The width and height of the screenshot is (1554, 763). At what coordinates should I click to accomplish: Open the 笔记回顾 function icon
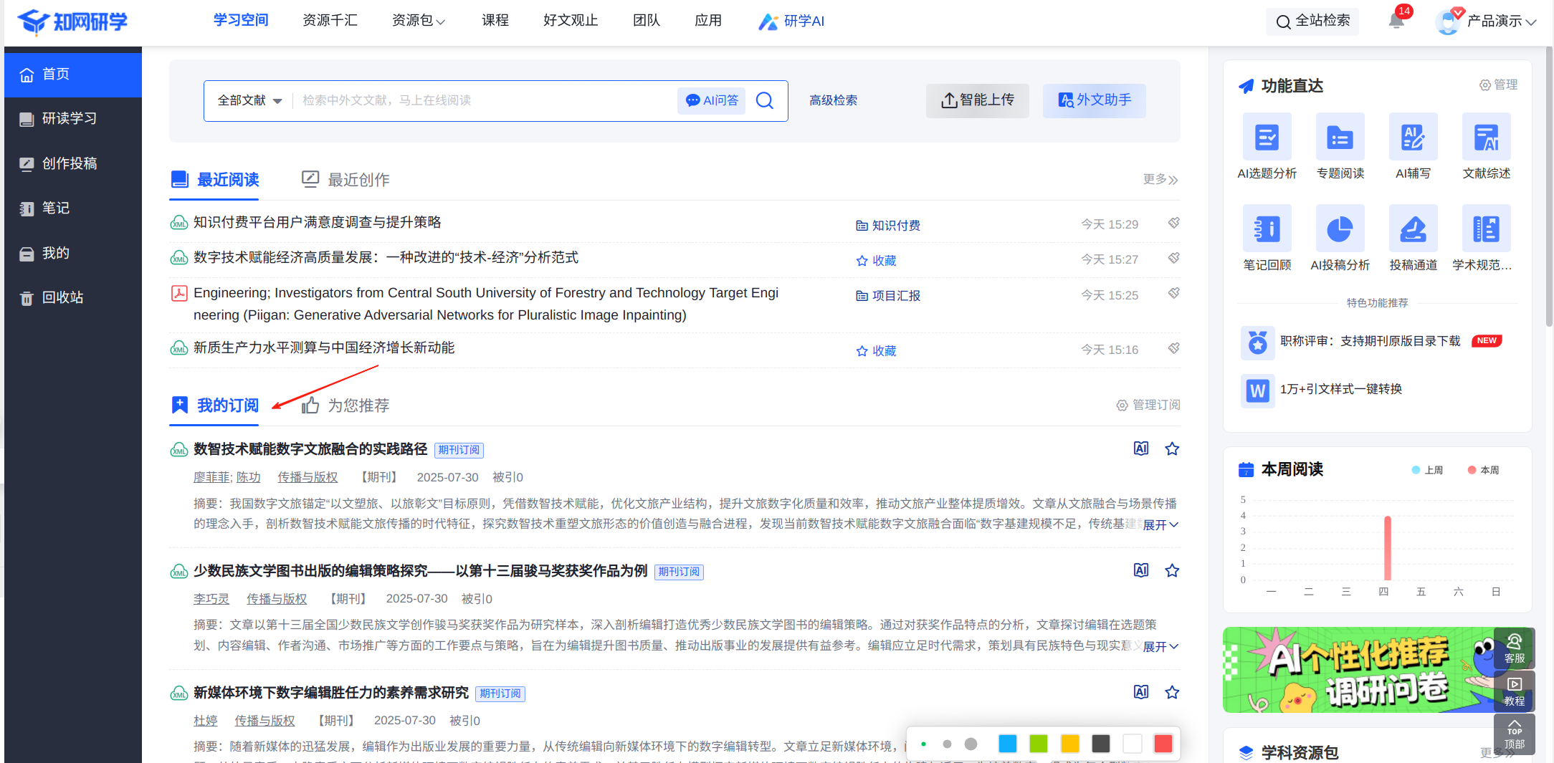[x=1267, y=229]
